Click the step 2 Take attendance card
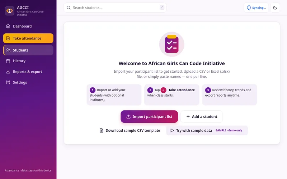The image size is (287, 179). (x=172, y=95)
